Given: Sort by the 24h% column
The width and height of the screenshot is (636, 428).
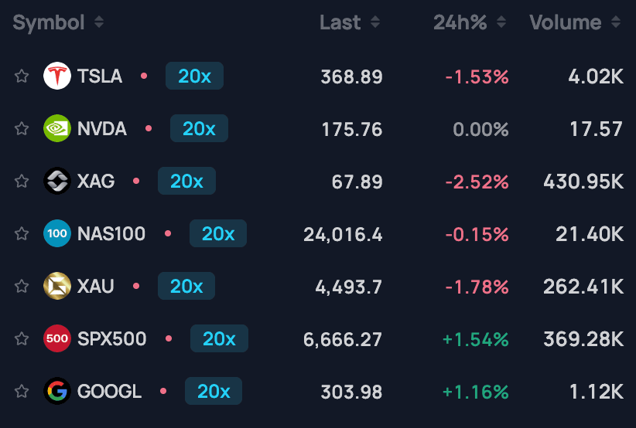Looking at the screenshot, I should point(502,23).
